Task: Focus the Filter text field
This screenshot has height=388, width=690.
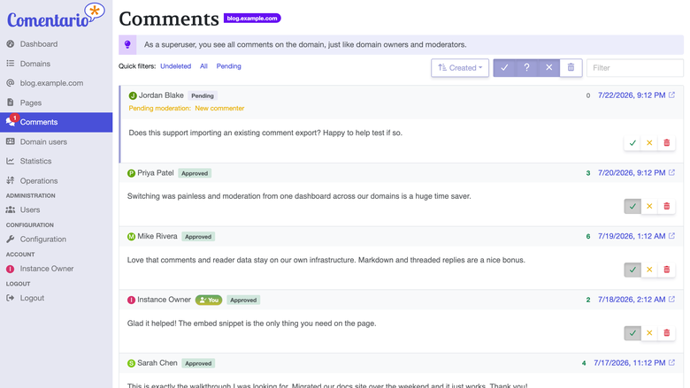Action: click(x=635, y=68)
